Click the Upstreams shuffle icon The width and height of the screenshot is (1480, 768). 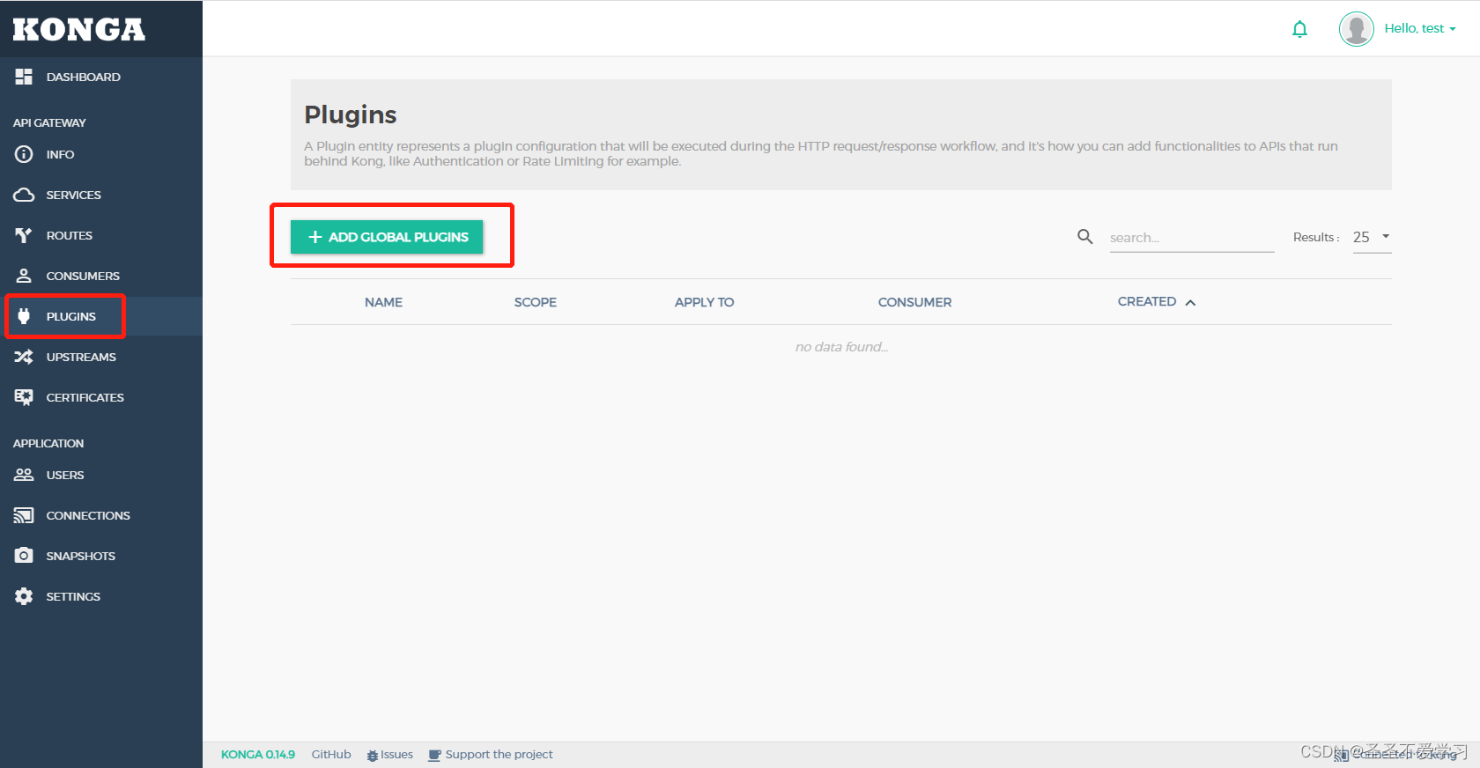pyautogui.click(x=24, y=357)
